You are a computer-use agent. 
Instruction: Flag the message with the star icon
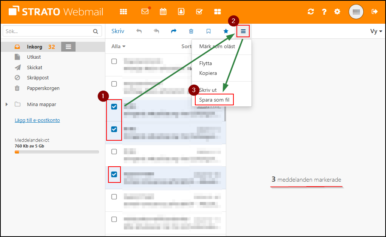[225, 31]
